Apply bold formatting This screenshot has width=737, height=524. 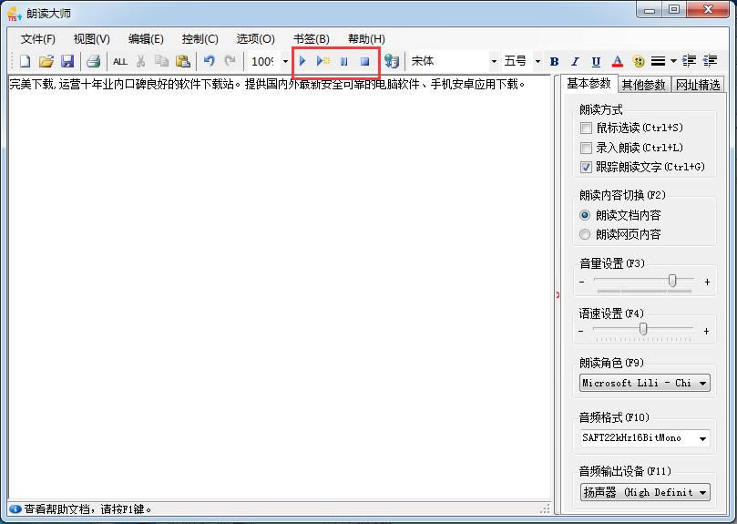pyautogui.click(x=554, y=61)
